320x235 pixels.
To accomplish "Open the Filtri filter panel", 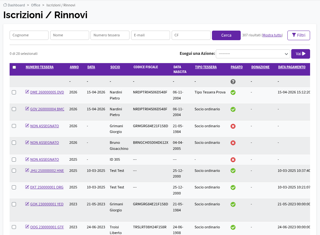I will (299, 35).
